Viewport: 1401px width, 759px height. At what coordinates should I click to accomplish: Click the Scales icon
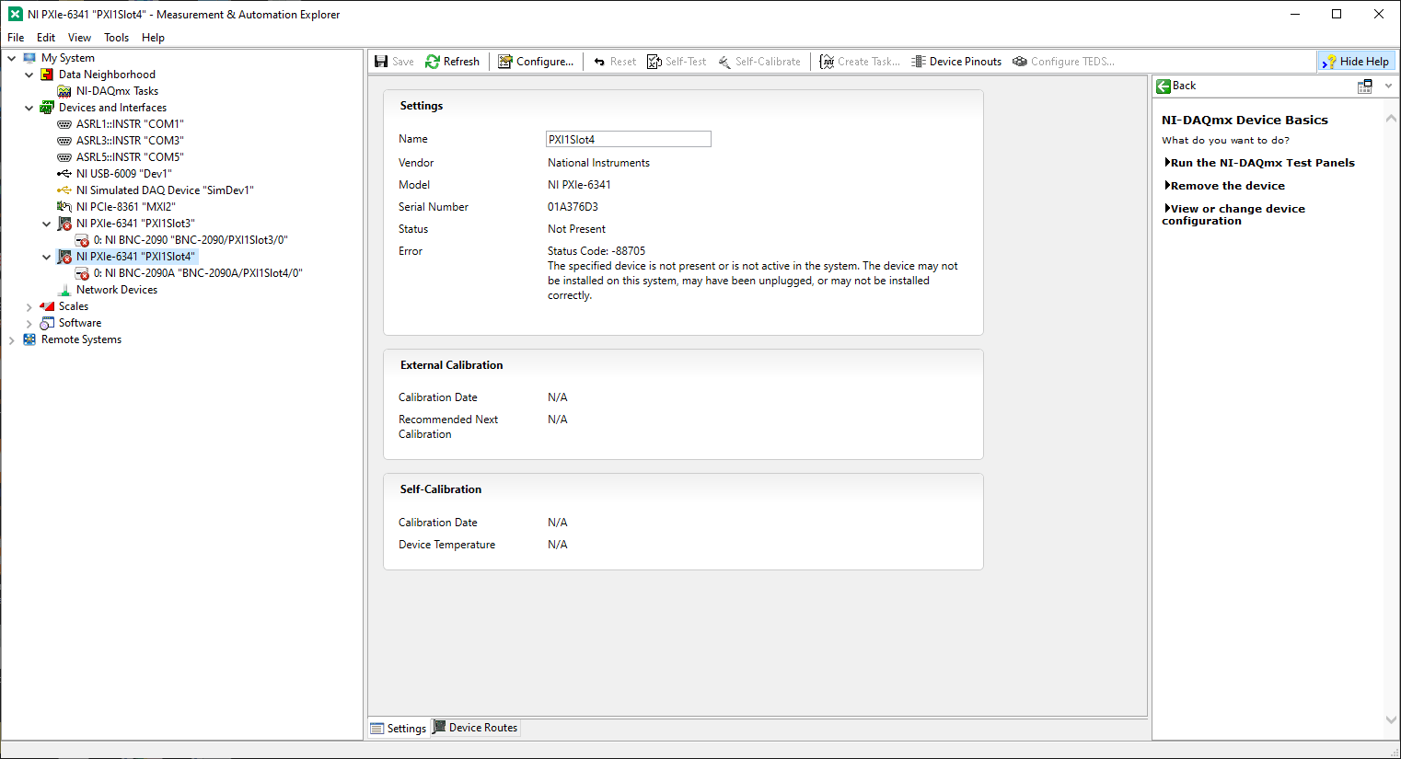[47, 306]
